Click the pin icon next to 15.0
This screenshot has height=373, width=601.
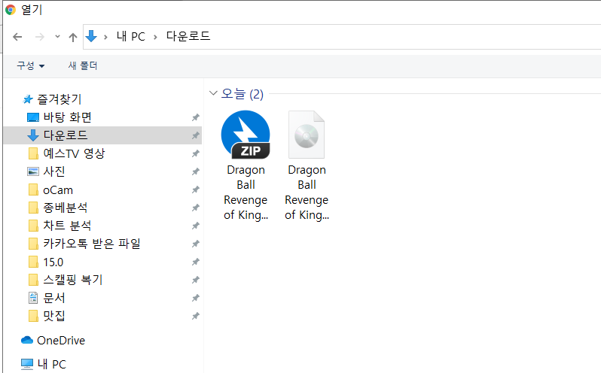click(x=196, y=262)
